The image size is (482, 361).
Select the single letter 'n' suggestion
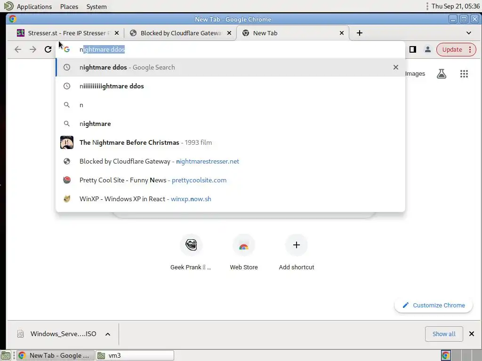click(230, 105)
